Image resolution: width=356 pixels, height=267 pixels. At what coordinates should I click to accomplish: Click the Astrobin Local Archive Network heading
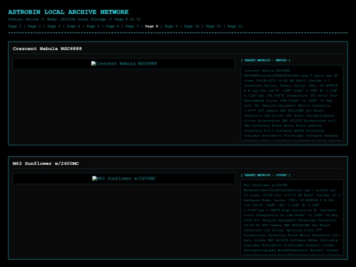(69, 12)
